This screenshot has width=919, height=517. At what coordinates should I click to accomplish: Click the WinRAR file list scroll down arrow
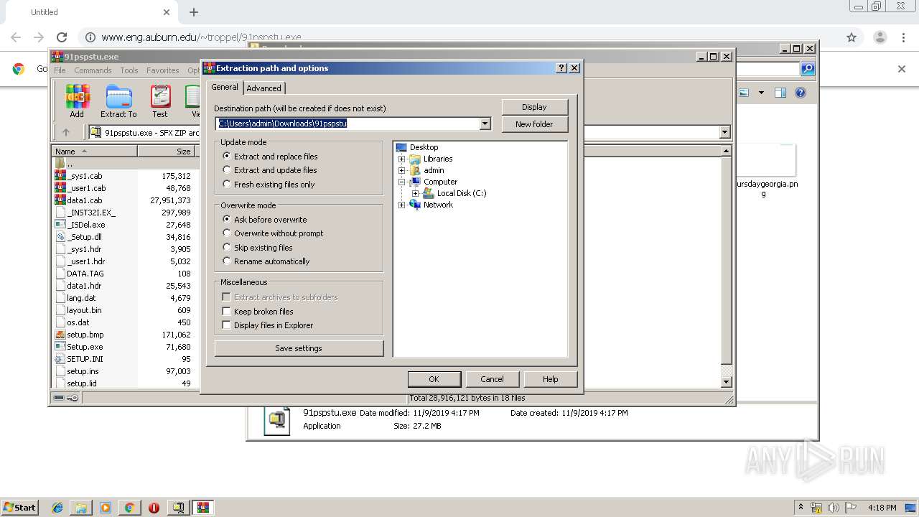click(726, 382)
